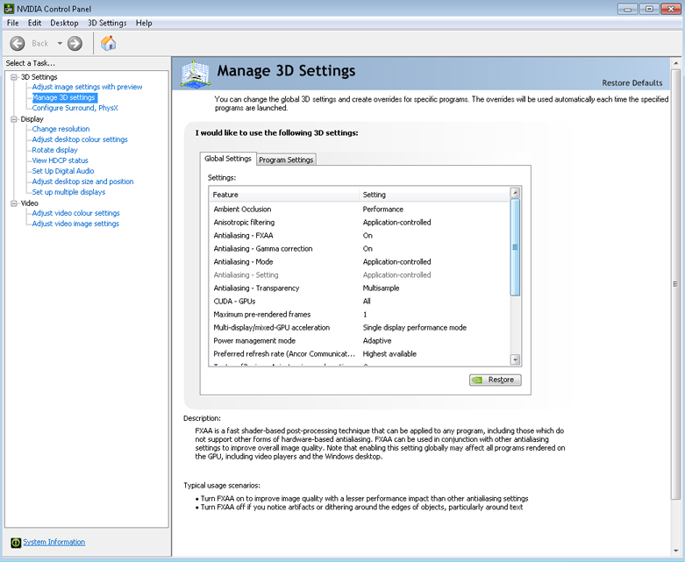Image resolution: width=685 pixels, height=562 pixels.
Task: Open Configure Surround, PhysX
Action: pyautogui.click(x=75, y=108)
